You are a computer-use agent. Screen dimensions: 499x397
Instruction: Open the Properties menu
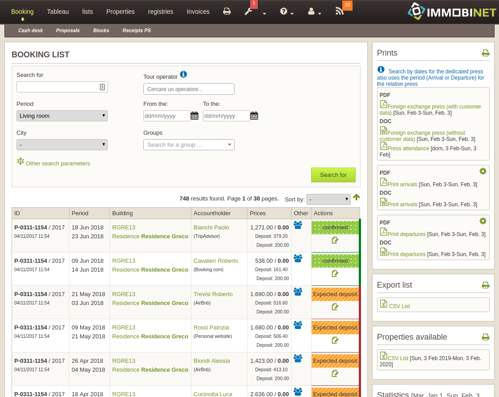coord(120,12)
